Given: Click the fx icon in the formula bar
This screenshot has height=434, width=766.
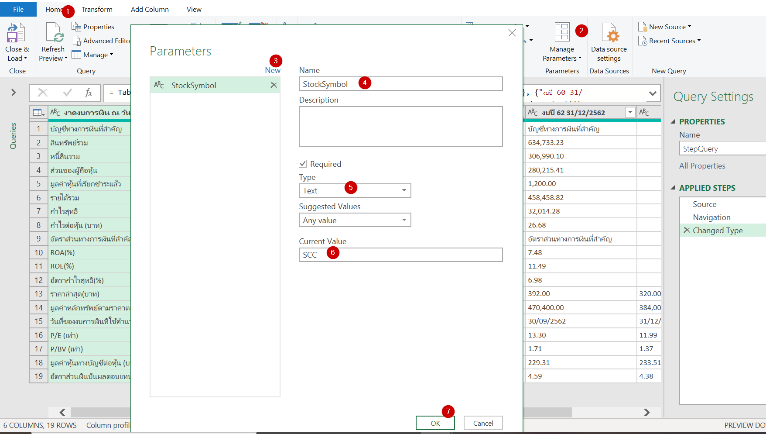Looking at the screenshot, I should tap(89, 93).
